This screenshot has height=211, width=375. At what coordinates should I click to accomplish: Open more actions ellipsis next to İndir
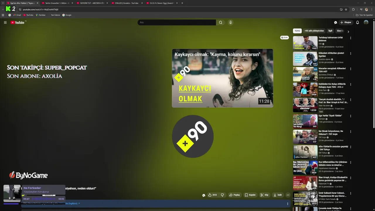(288, 195)
